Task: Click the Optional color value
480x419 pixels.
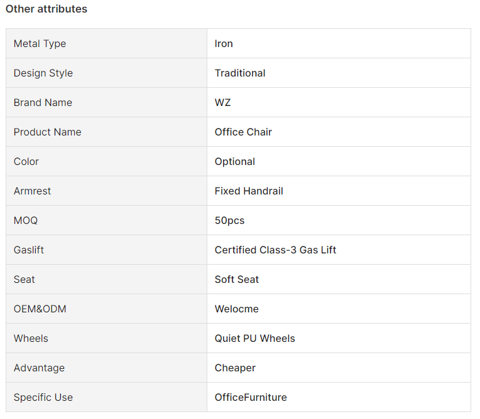Action: 235,161
